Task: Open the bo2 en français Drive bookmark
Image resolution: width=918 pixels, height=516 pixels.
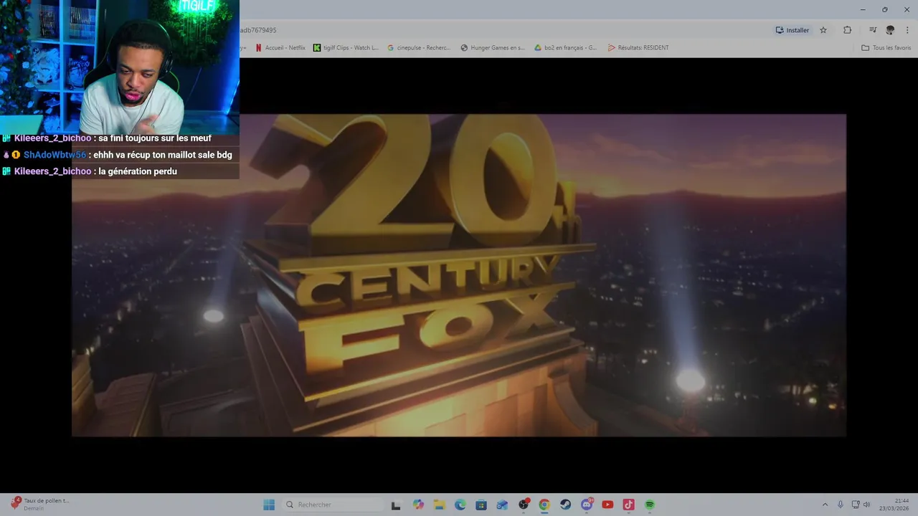Action: click(x=566, y=48)
